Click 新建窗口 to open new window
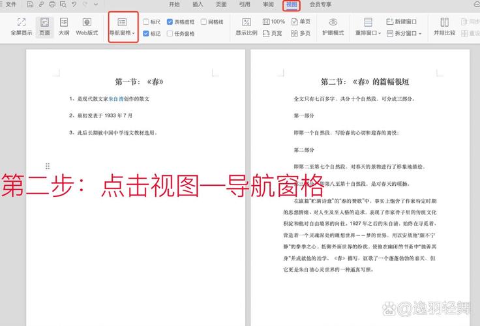This screenshot has width=480, height=326. tap(402, 22)
